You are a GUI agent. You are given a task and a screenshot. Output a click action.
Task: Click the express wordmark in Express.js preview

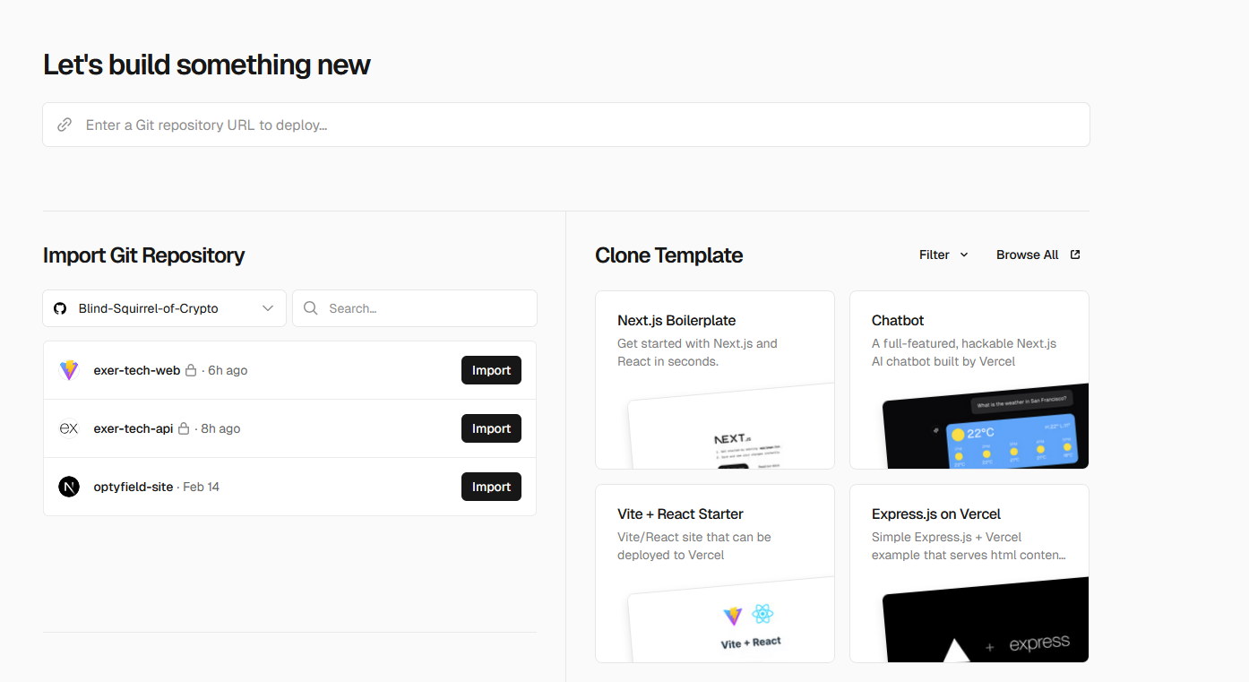1039,643
